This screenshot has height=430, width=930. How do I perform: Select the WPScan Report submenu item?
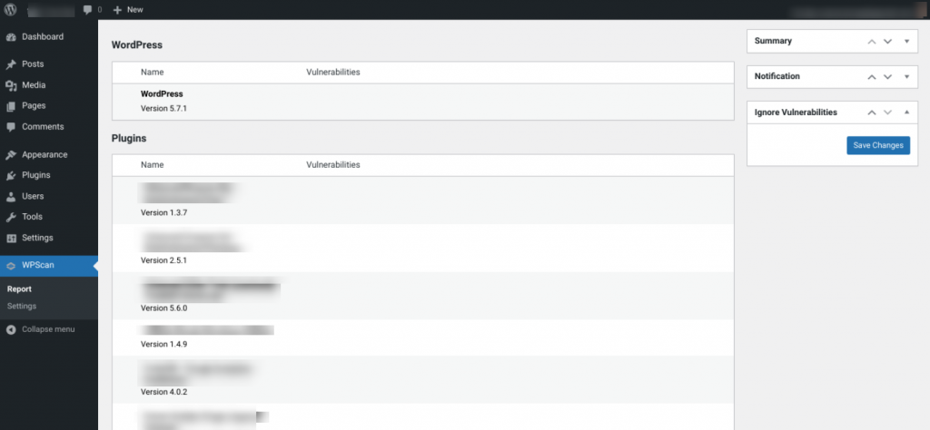click(x=19, y=289)
